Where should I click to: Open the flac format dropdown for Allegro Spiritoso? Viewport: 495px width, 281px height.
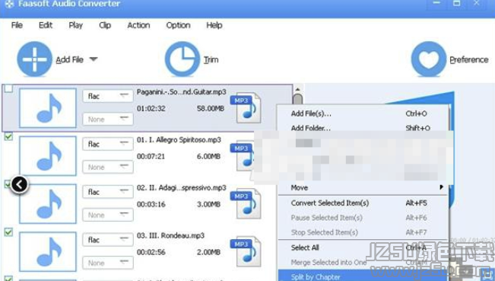point(108,144)
